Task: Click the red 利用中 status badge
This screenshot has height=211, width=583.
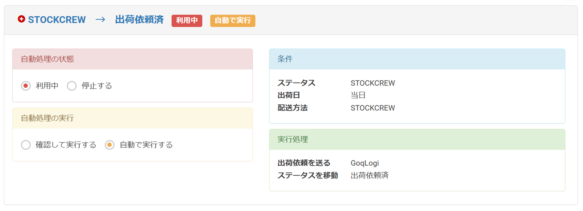Action: point(187,21)
